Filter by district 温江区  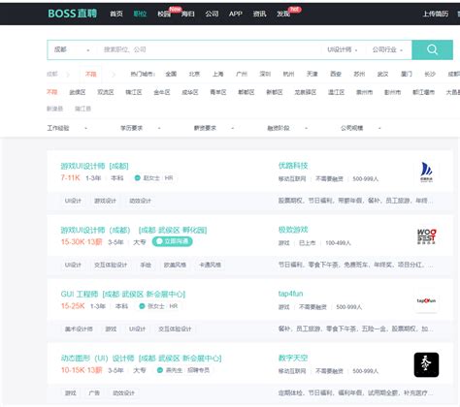pos(336,92)
